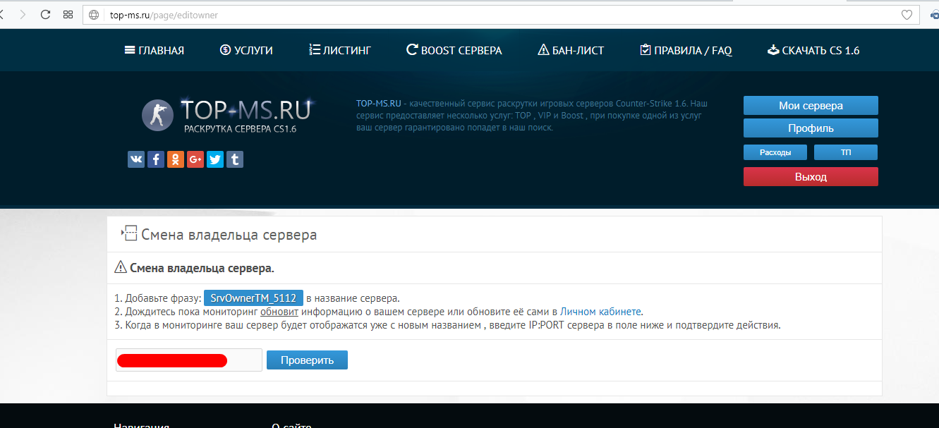
Task: Reload the page in the browser
Action: (46, 14)
